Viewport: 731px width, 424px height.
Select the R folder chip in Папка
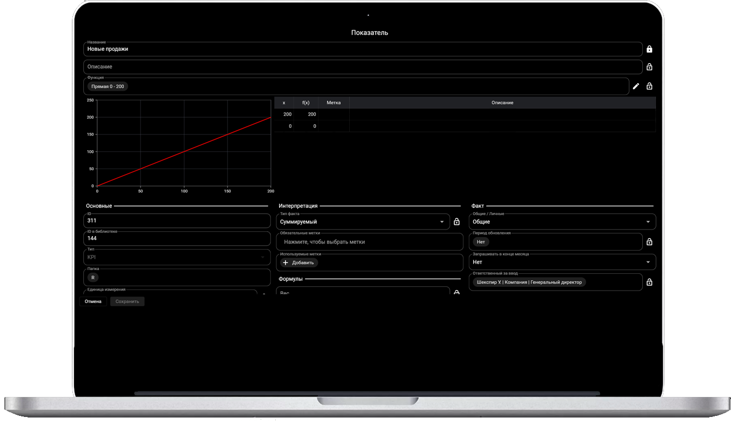tap(93, 278)
